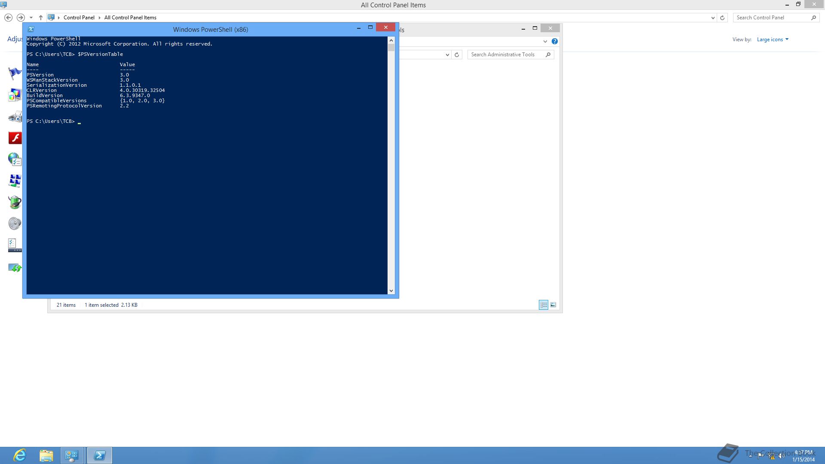
Task: Click the Search Control Panel magnifier icon
Action: [813, 18]
